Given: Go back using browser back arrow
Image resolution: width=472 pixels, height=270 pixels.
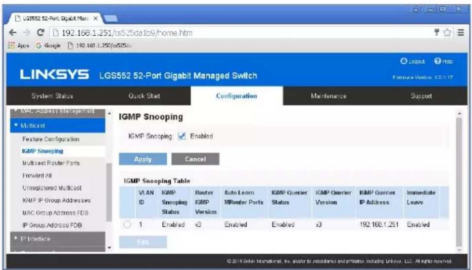Looking at the screenshot, I should pyautogui.click(x=13, y=32).
